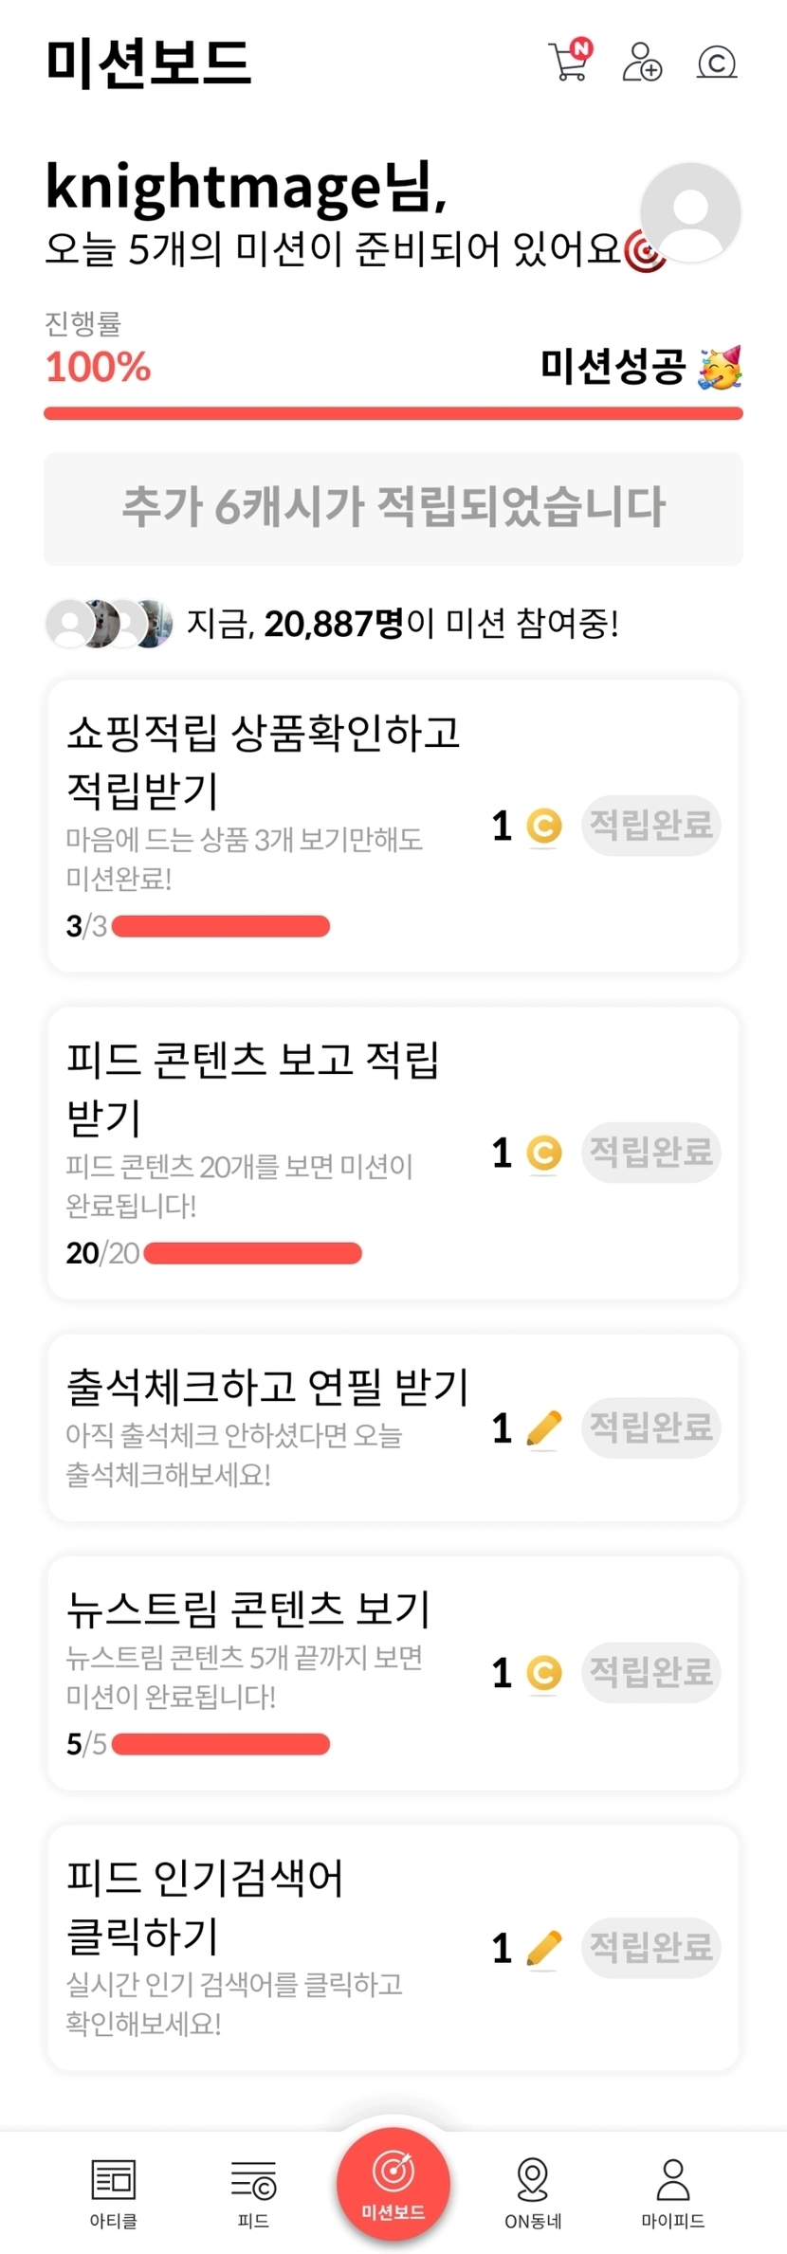Tap the 20/20 feed progress bar
Image resolution: width=787 pixels, height=2254 pixels.
(x=252, y=1253)
